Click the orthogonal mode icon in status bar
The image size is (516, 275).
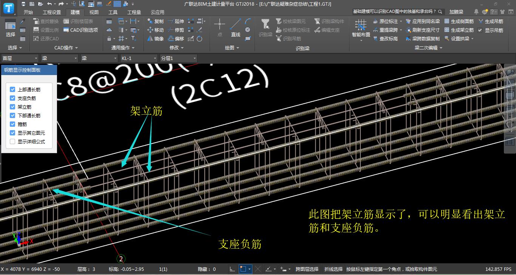tap(232, 269)
